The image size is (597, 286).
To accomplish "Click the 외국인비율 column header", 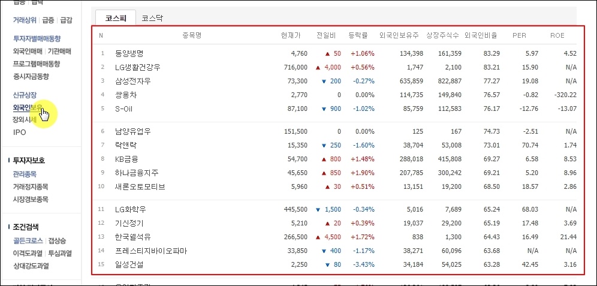I will click(x=481, y=36).
